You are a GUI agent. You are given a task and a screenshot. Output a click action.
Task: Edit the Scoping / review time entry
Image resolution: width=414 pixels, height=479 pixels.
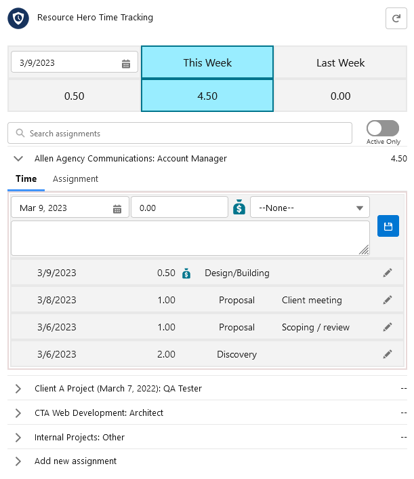tap(387, 327)
